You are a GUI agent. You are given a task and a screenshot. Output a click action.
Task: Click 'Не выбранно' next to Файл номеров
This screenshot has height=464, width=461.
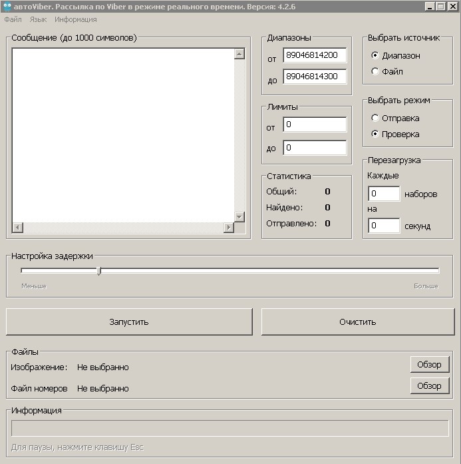coord(103,389)
